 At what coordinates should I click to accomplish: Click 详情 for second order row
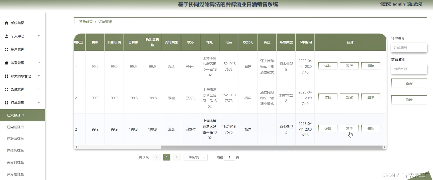328,97
